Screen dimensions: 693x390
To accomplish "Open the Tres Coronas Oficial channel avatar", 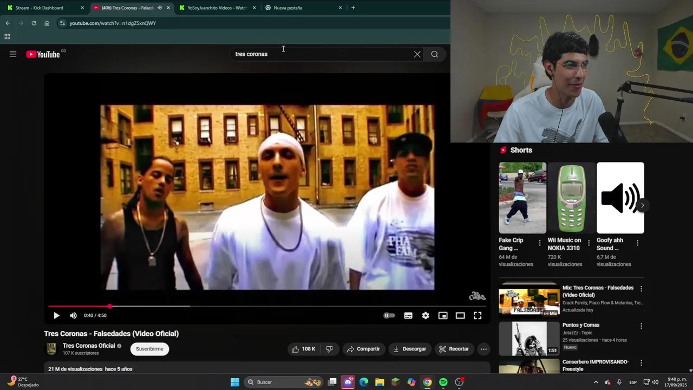I will click(51, 349).
